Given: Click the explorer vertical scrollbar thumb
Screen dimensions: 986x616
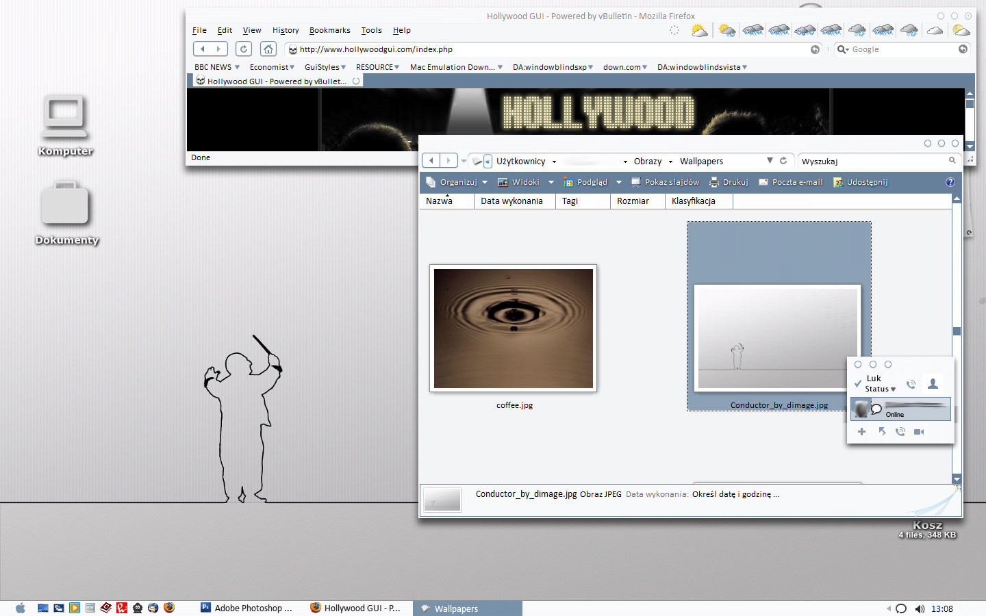Looking at the screenshot, I should coord(957,331).
